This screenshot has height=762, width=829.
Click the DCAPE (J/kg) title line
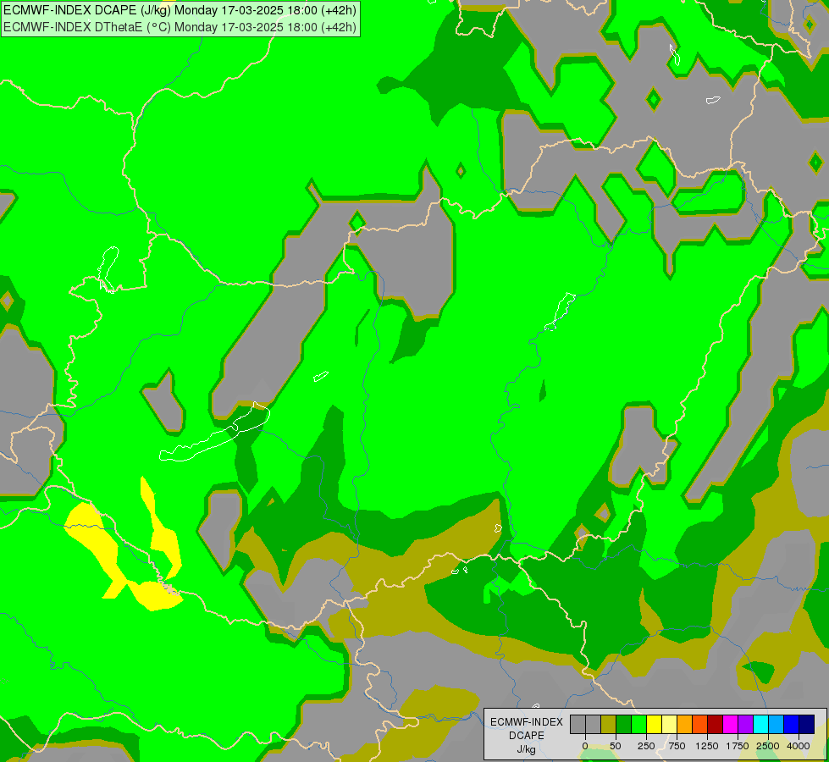(x=180, y=10)
